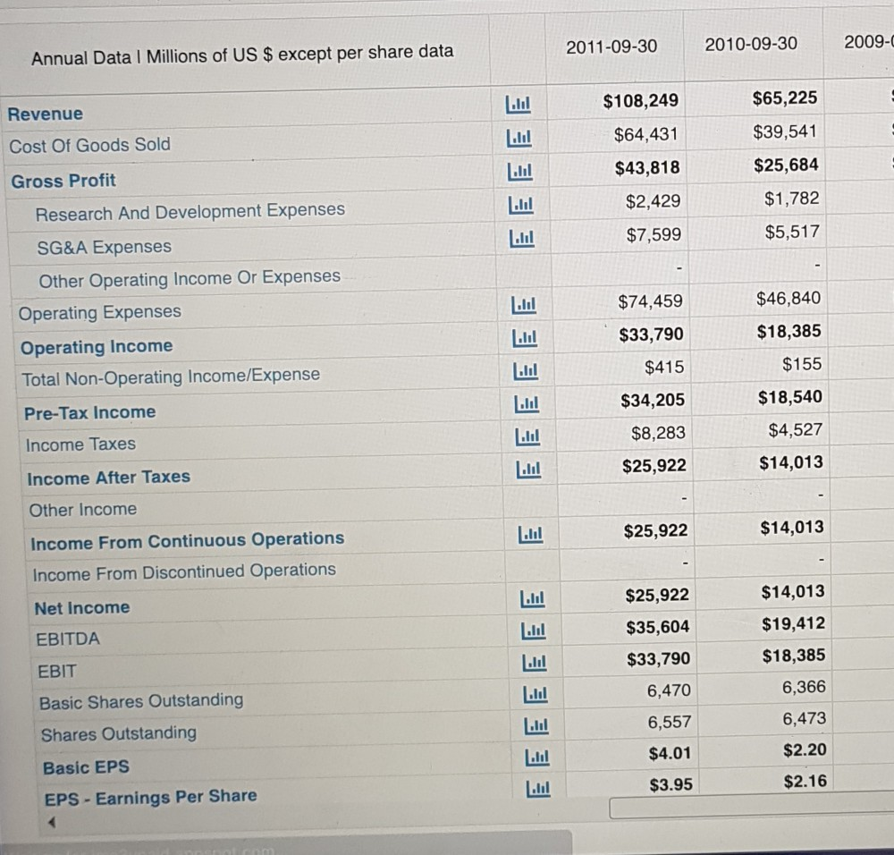The height and width of the screenshot is (855, 894).
Task: Open the chart icon for Shares Outstanding row
Action: pyautogui.click(x=536, y=726)
